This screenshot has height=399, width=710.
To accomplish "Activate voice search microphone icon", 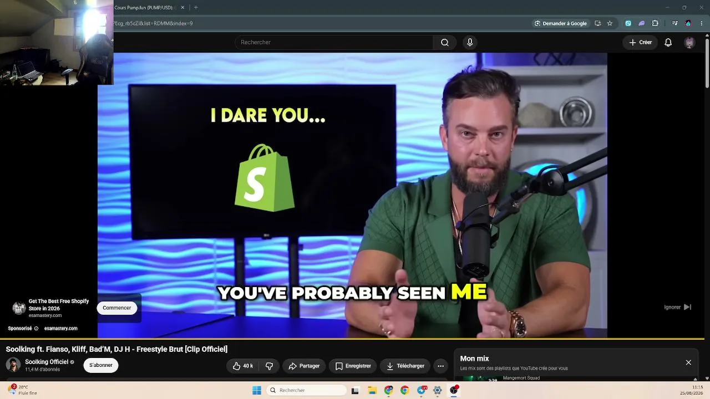I will coord(470,42).
